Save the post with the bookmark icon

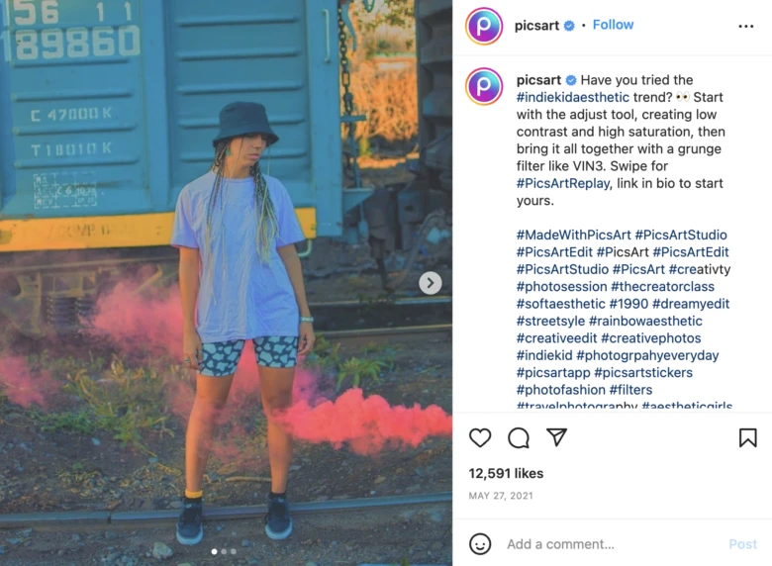747,437
